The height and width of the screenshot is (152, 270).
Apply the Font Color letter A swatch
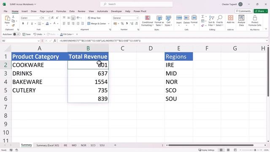pos(54,24)
